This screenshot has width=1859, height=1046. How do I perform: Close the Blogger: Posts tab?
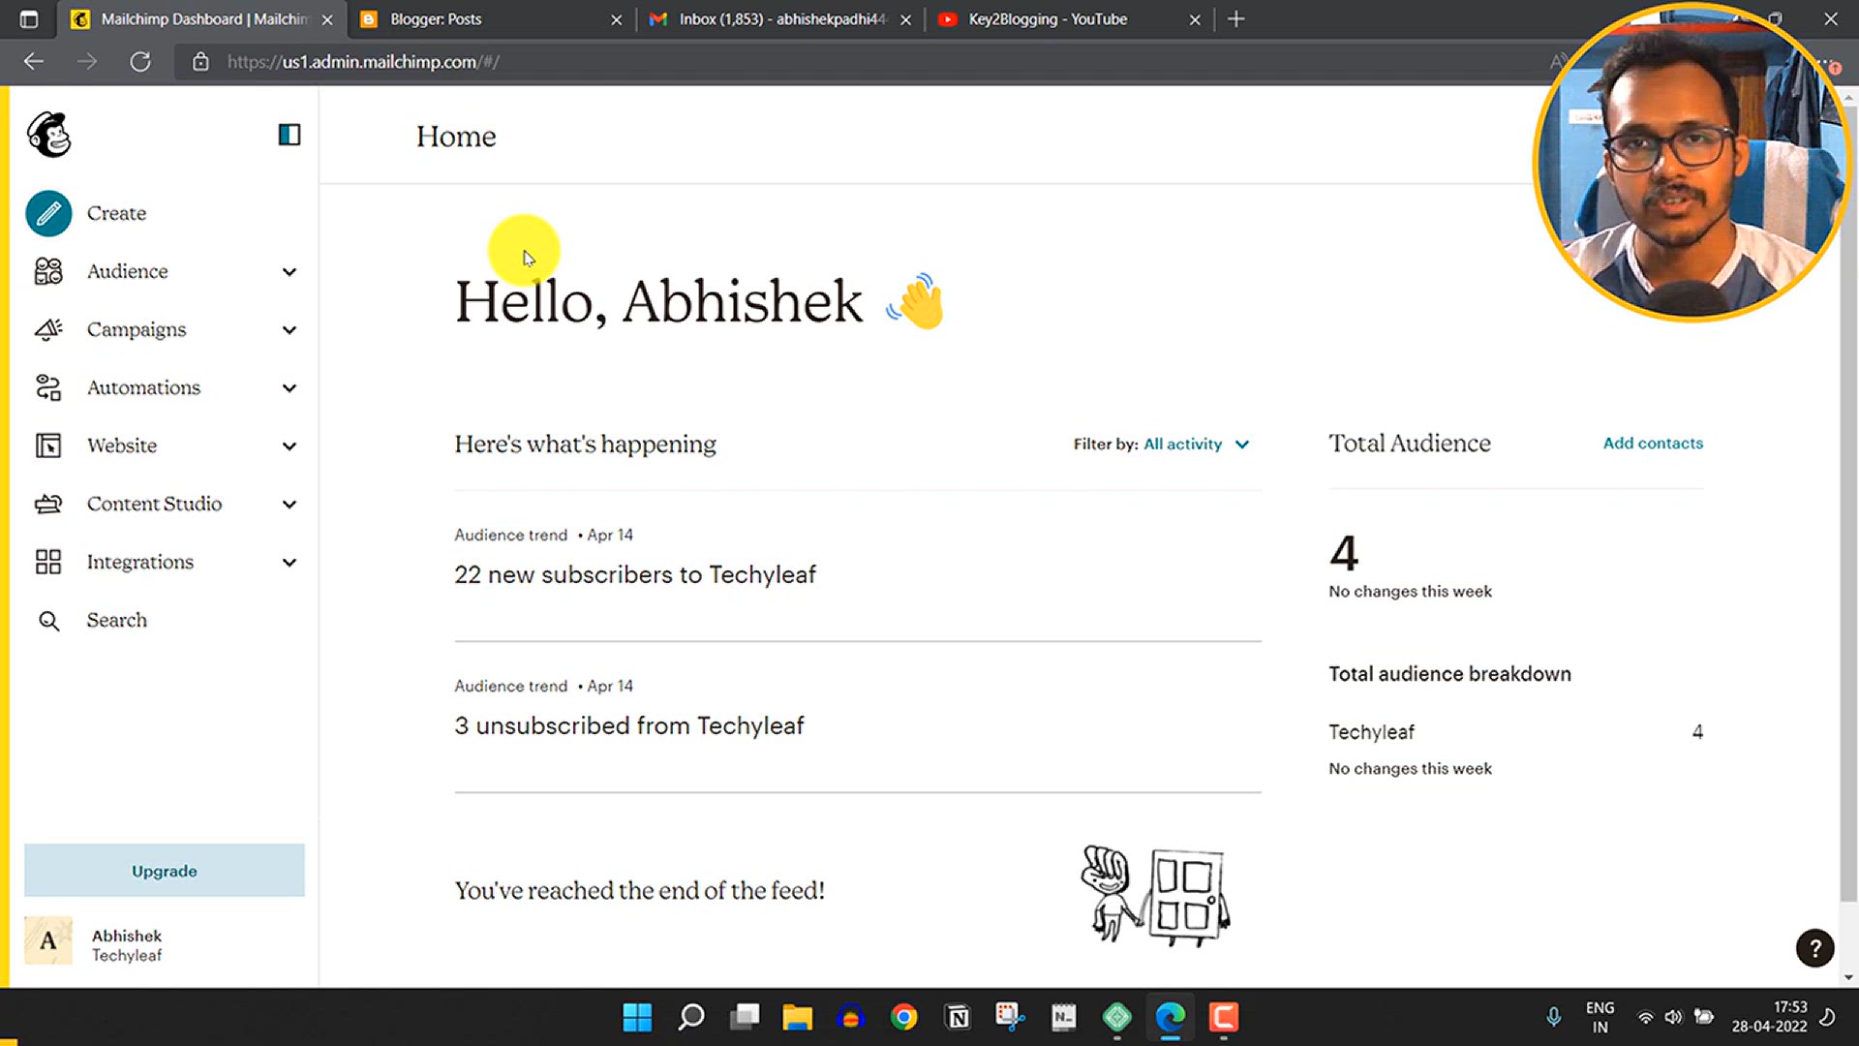[617, 19]
